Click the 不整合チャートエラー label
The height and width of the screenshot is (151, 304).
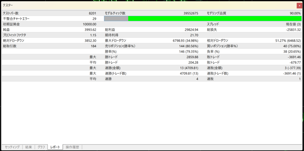[16, 19]
